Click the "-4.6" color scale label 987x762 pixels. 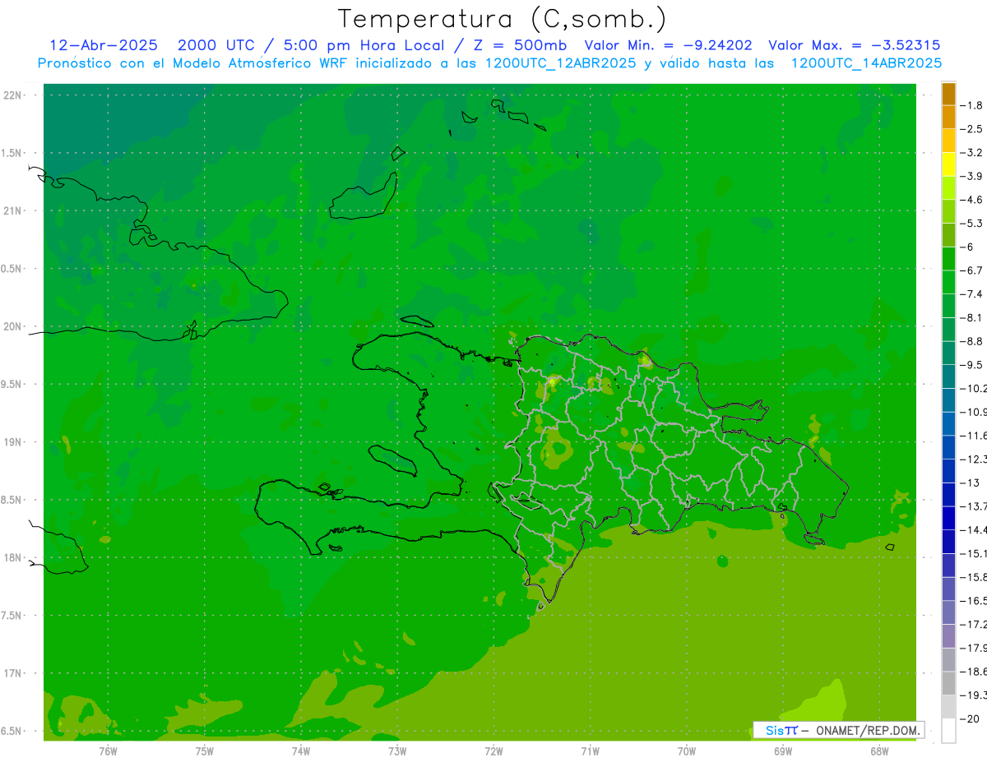[x=971, y=200]
